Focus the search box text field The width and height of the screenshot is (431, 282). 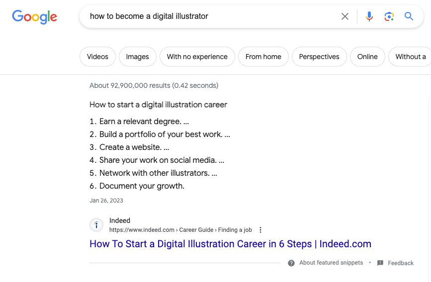(212, 16)
